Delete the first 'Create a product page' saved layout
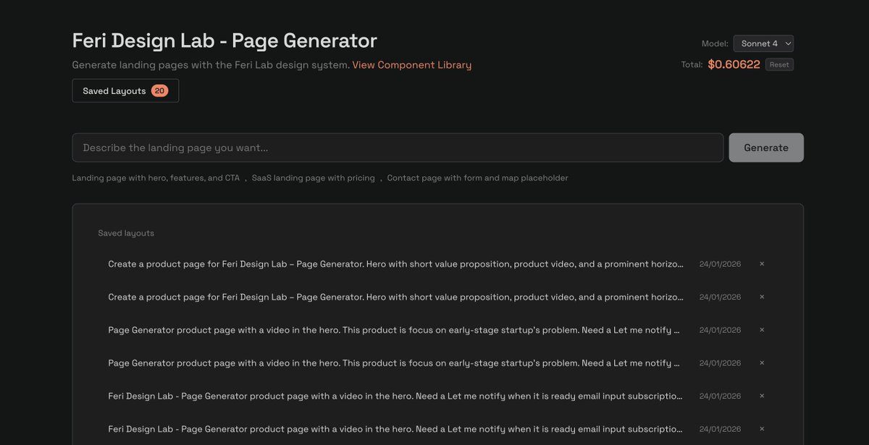Viewport: 869px width, 445px height. pyautogui.click(x=762, y=264)
